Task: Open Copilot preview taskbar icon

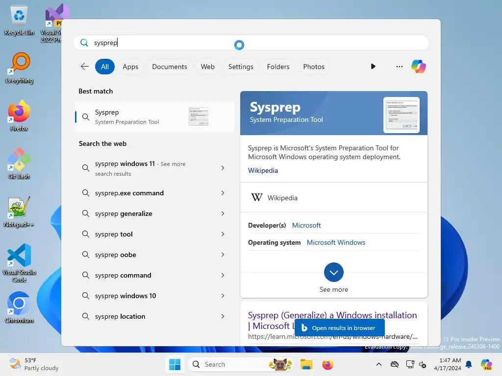Action: click(x=486, y=364)
